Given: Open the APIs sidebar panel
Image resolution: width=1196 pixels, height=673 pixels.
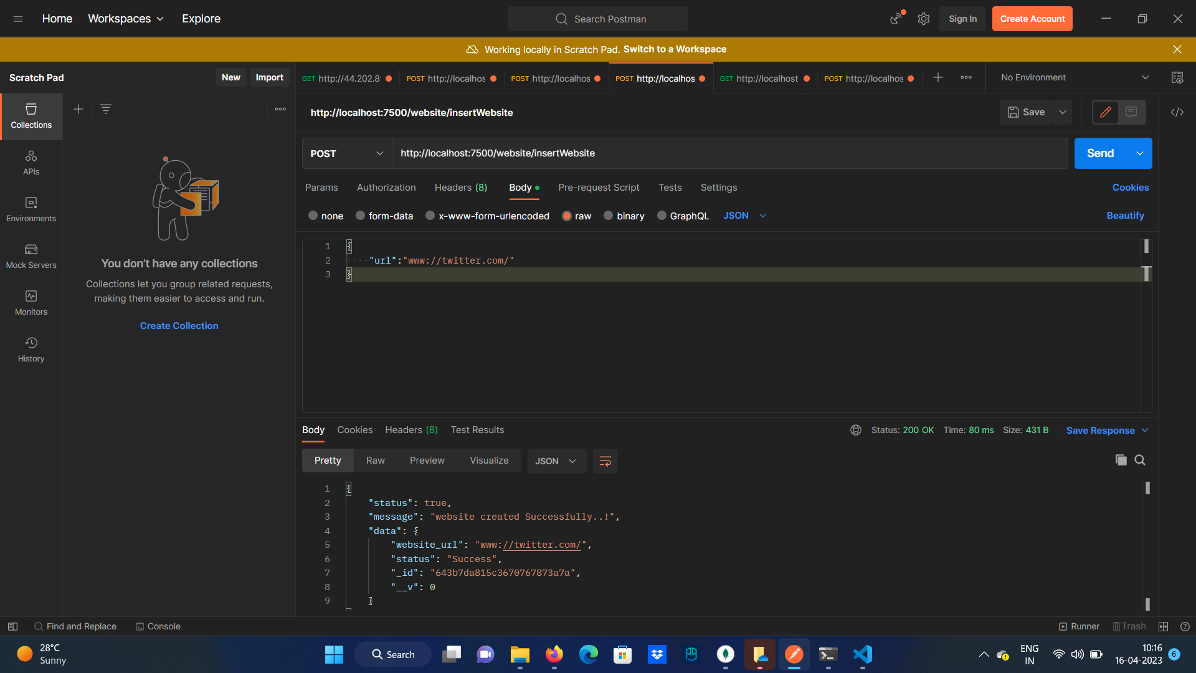Looking at the screenshot, I should [x=31, y=162].
